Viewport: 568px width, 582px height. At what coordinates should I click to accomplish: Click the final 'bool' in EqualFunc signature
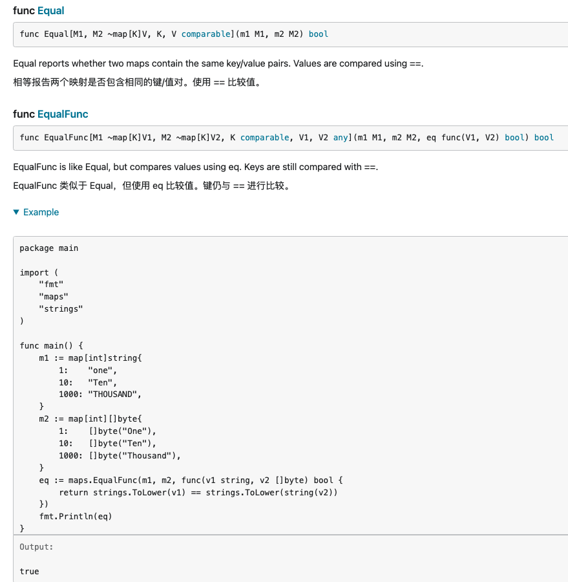544,137
